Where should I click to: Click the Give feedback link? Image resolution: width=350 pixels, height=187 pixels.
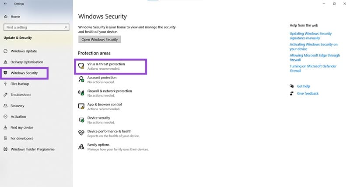308,93
